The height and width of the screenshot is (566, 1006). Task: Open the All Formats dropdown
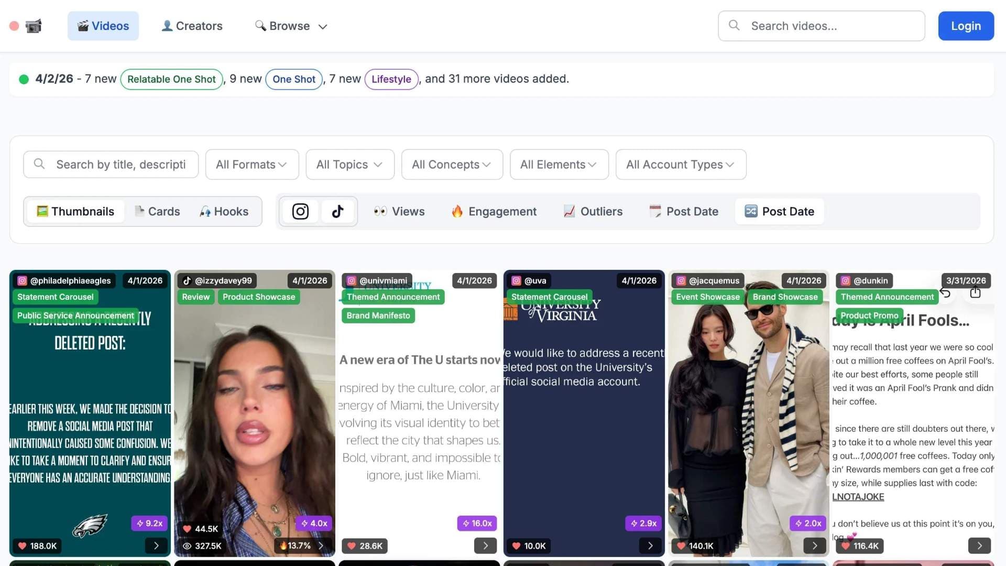coord(252,164)
